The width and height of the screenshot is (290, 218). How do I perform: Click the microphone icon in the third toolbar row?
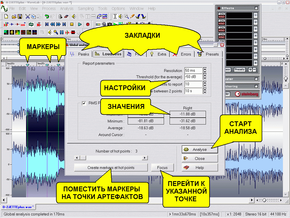tap(56, 32)
